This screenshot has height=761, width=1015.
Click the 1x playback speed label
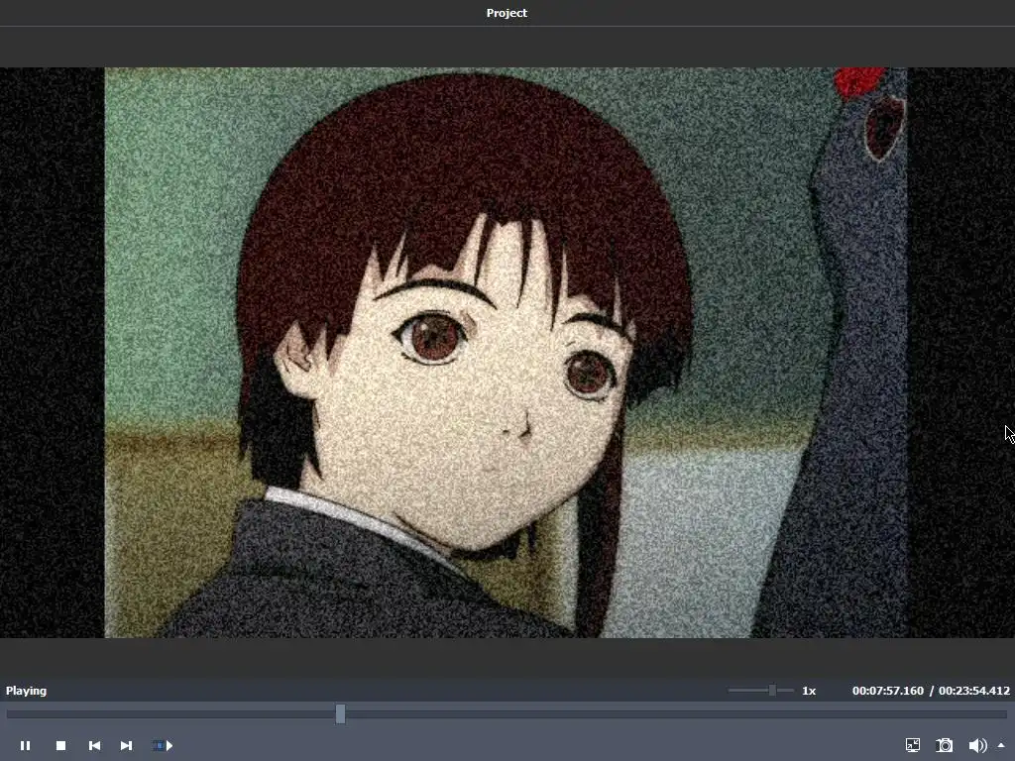coord(809,691)
